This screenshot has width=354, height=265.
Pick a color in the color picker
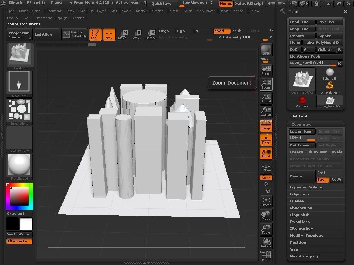[19, 196]
